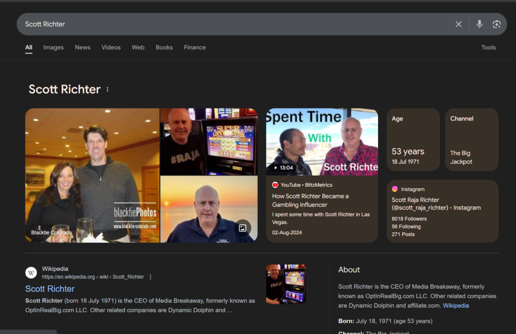Open the Web tab
This screenshot has width=516, height=334.
point(138,47)
